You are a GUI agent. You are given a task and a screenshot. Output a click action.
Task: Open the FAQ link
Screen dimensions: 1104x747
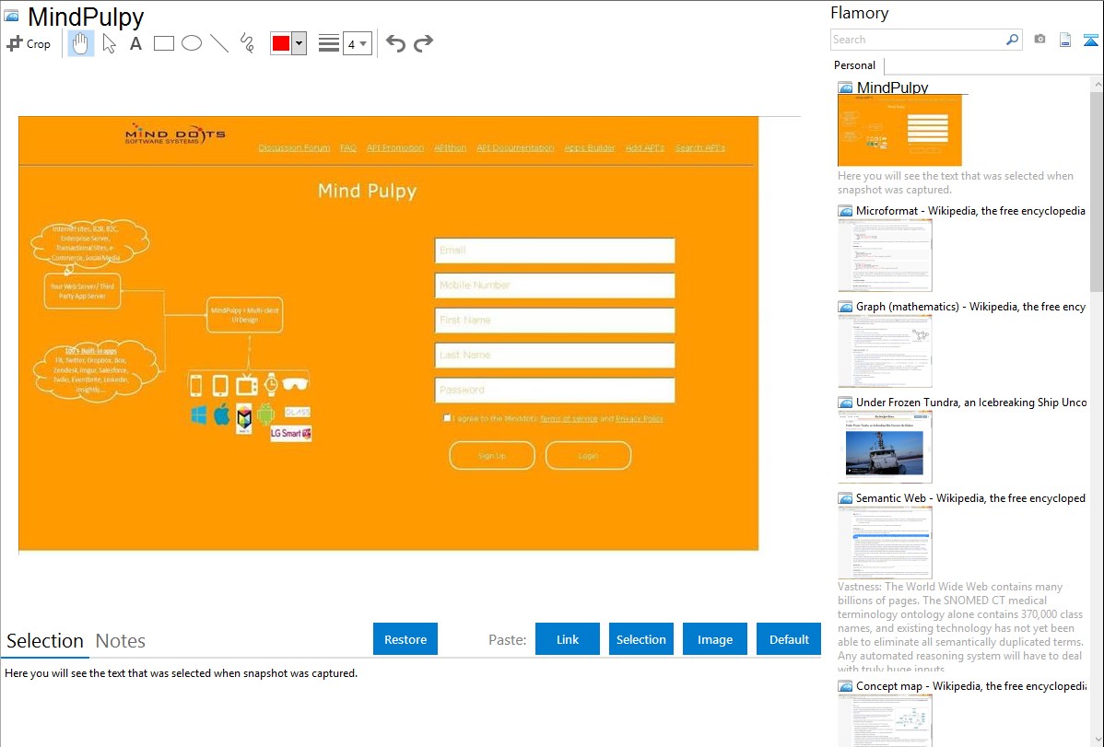click(x=347, y=148)
